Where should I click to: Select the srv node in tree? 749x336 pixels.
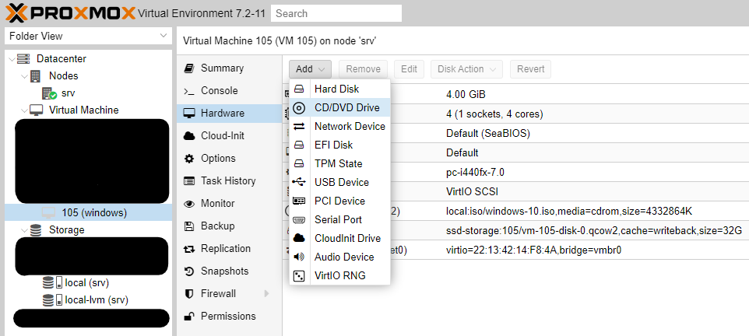(x=68, y=93)
